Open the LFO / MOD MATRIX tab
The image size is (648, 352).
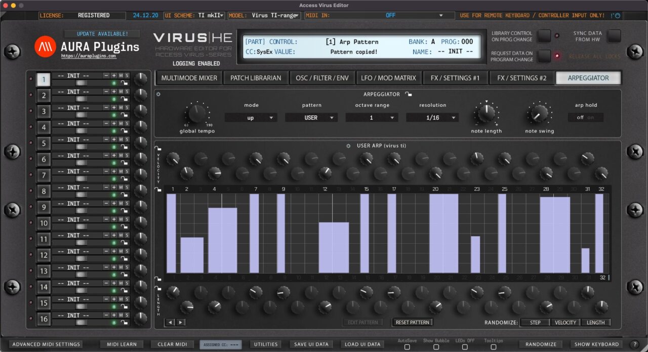(x=388, y=77)
